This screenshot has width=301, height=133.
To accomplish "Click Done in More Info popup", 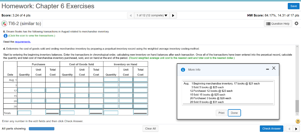I will point(234,113).
